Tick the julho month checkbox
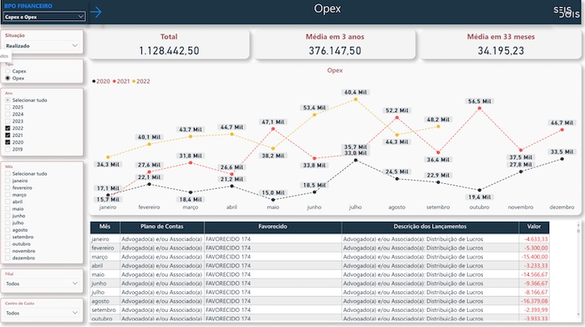Image resolution: width=585 pixels, height=327 pixels. [8, 222]
